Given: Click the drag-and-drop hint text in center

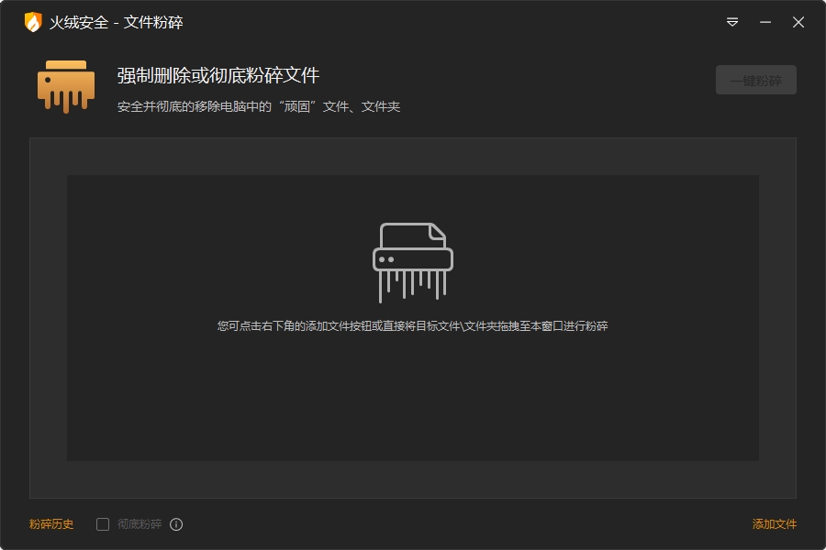Looking at the screenshot, I should 412,325.
